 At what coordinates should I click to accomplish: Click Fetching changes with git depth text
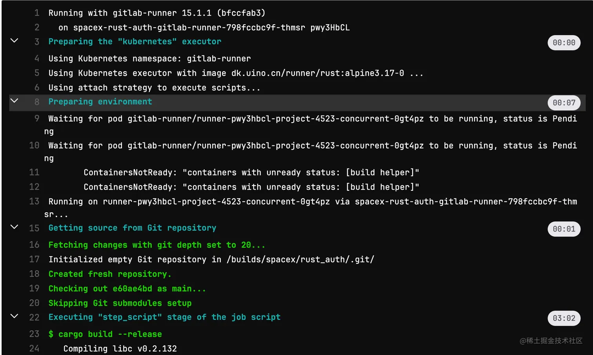coord(157,245)
